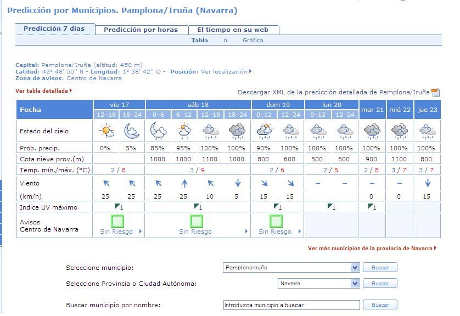Click sky icon for mié 22
460x316 pixels.
tap(400, 131)
